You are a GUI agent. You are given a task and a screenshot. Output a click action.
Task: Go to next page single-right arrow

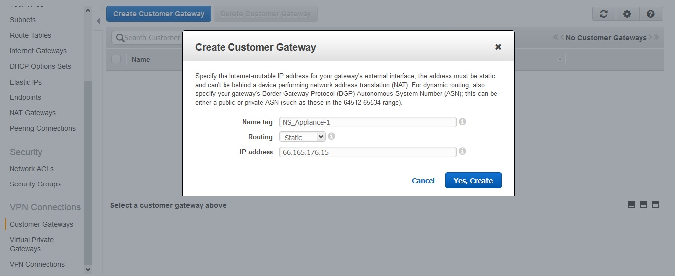650,37
